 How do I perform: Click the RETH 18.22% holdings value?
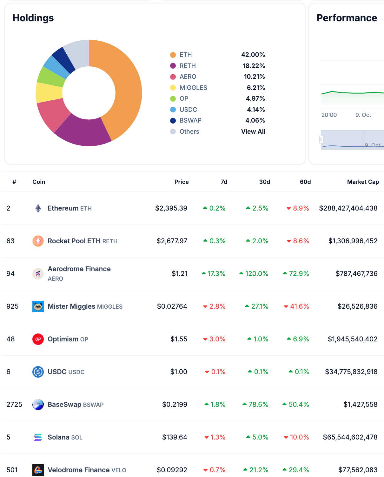[x=254, y=66]
